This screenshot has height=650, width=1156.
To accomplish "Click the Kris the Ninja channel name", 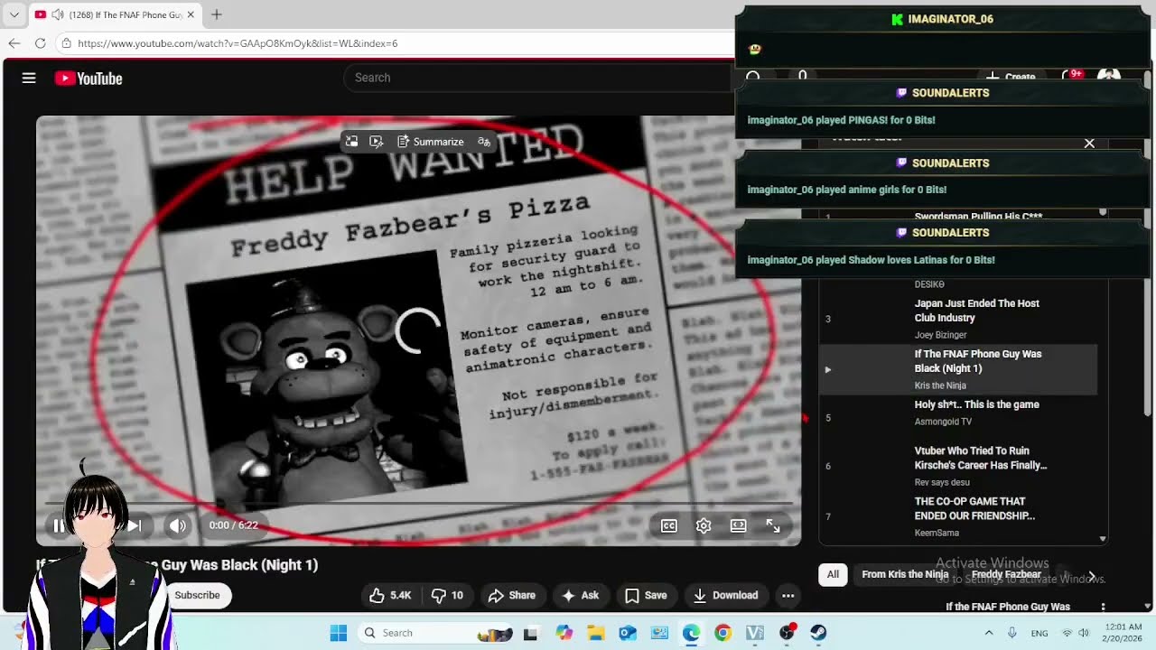I will (x=940, y=385).
